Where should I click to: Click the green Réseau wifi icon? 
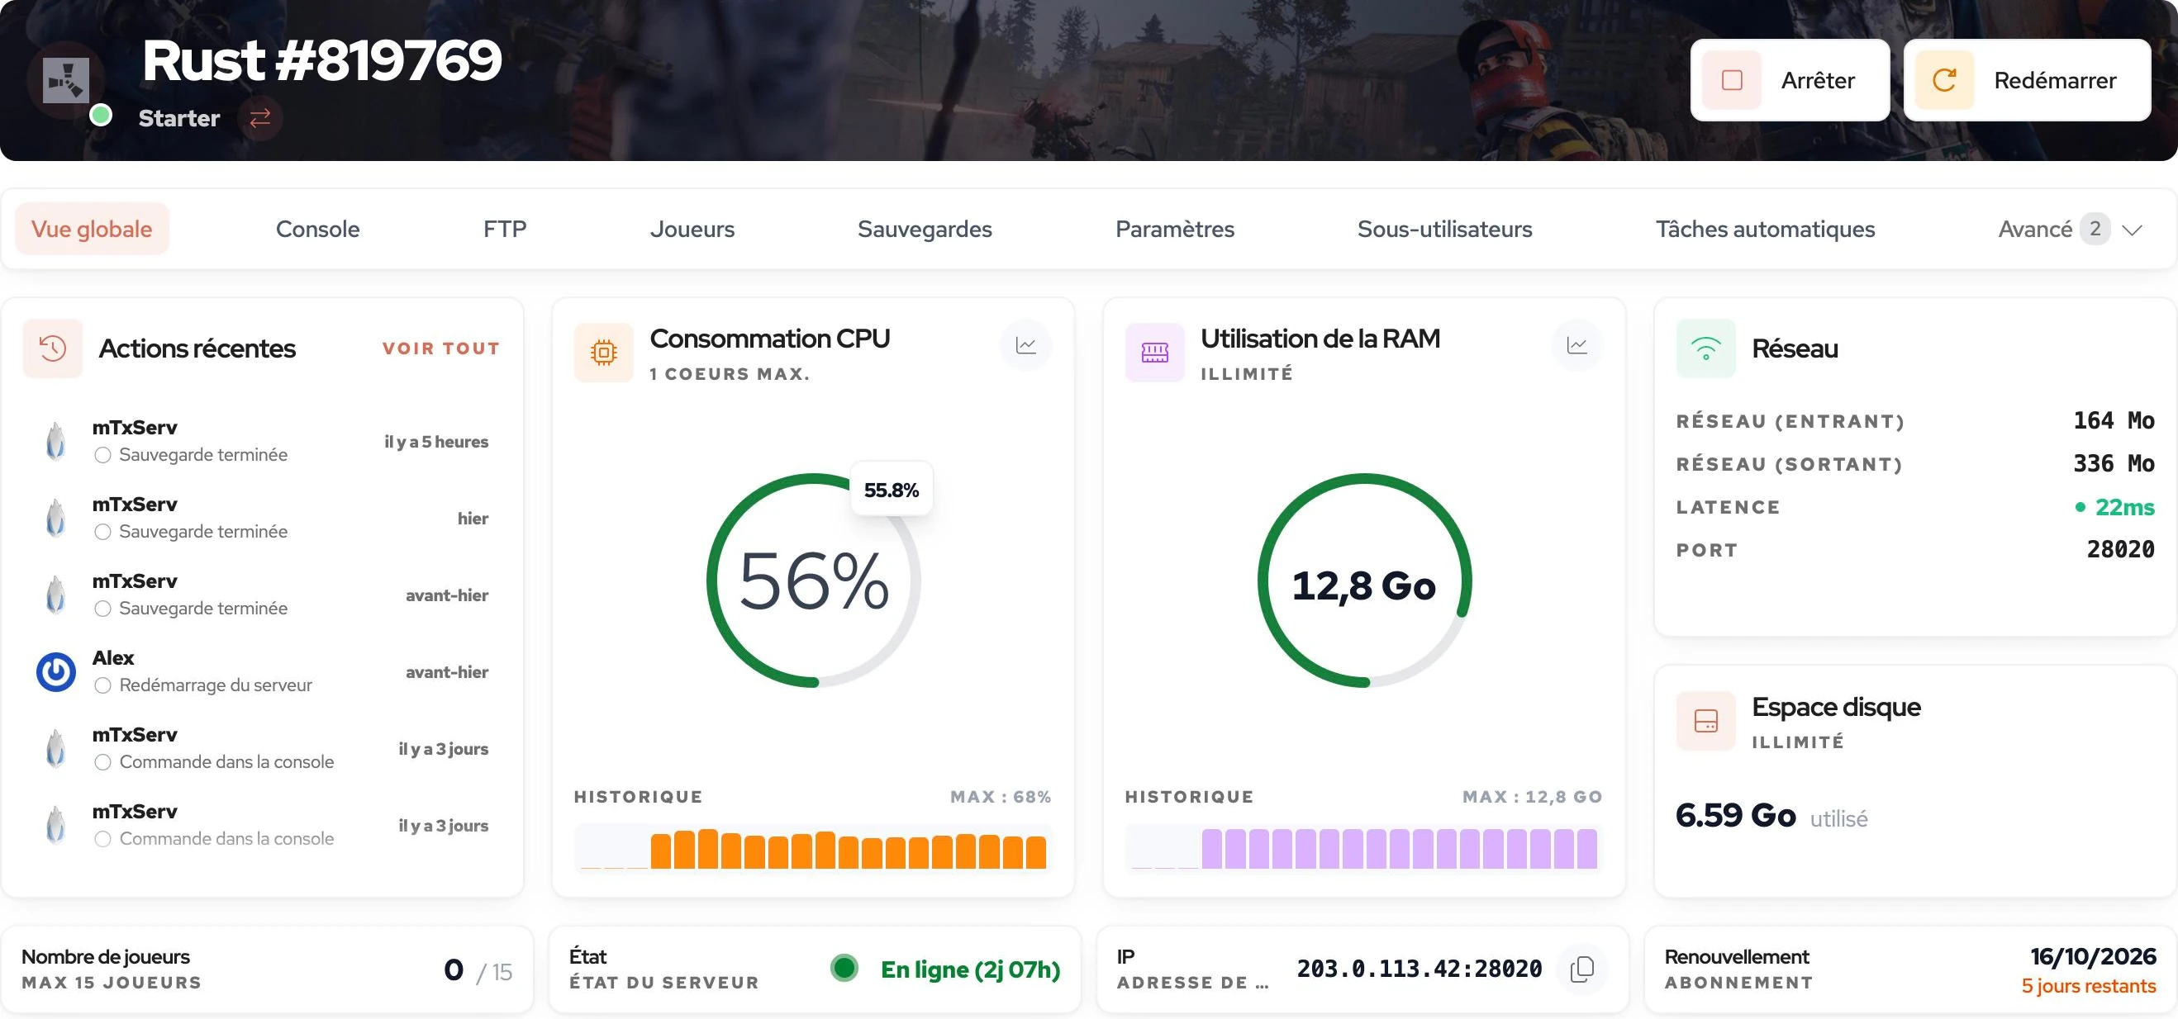pos(1706,348)
